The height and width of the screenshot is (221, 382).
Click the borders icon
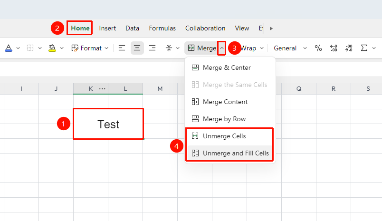tap(30, 48)
